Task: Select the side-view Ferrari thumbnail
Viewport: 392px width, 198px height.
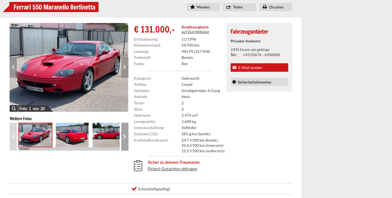Action: (106, 135)
